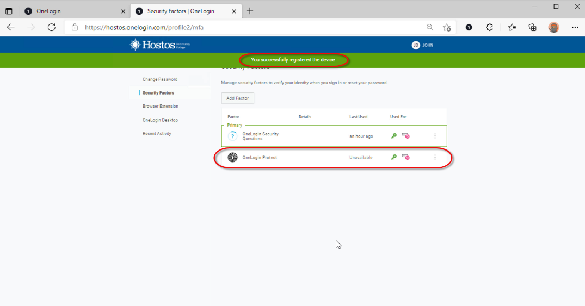Click the Hostos Community College logo
This screenshot has height=306, width=585.
tap(159, 45)
